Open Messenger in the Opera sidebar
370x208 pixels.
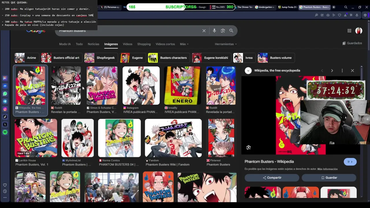point(5,86)
